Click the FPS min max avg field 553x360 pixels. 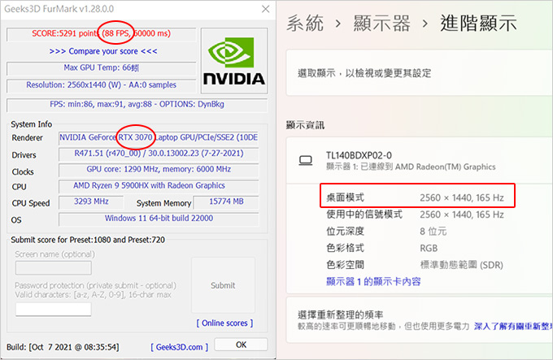[137, 105]
